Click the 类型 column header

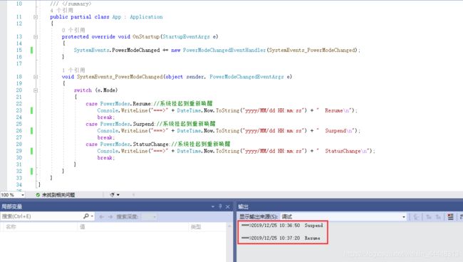pos(196,226)
